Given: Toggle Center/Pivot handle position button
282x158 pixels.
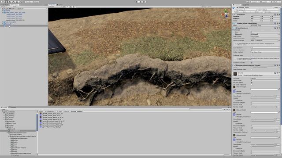Looking at the screenshot, I should coord(28,2).
